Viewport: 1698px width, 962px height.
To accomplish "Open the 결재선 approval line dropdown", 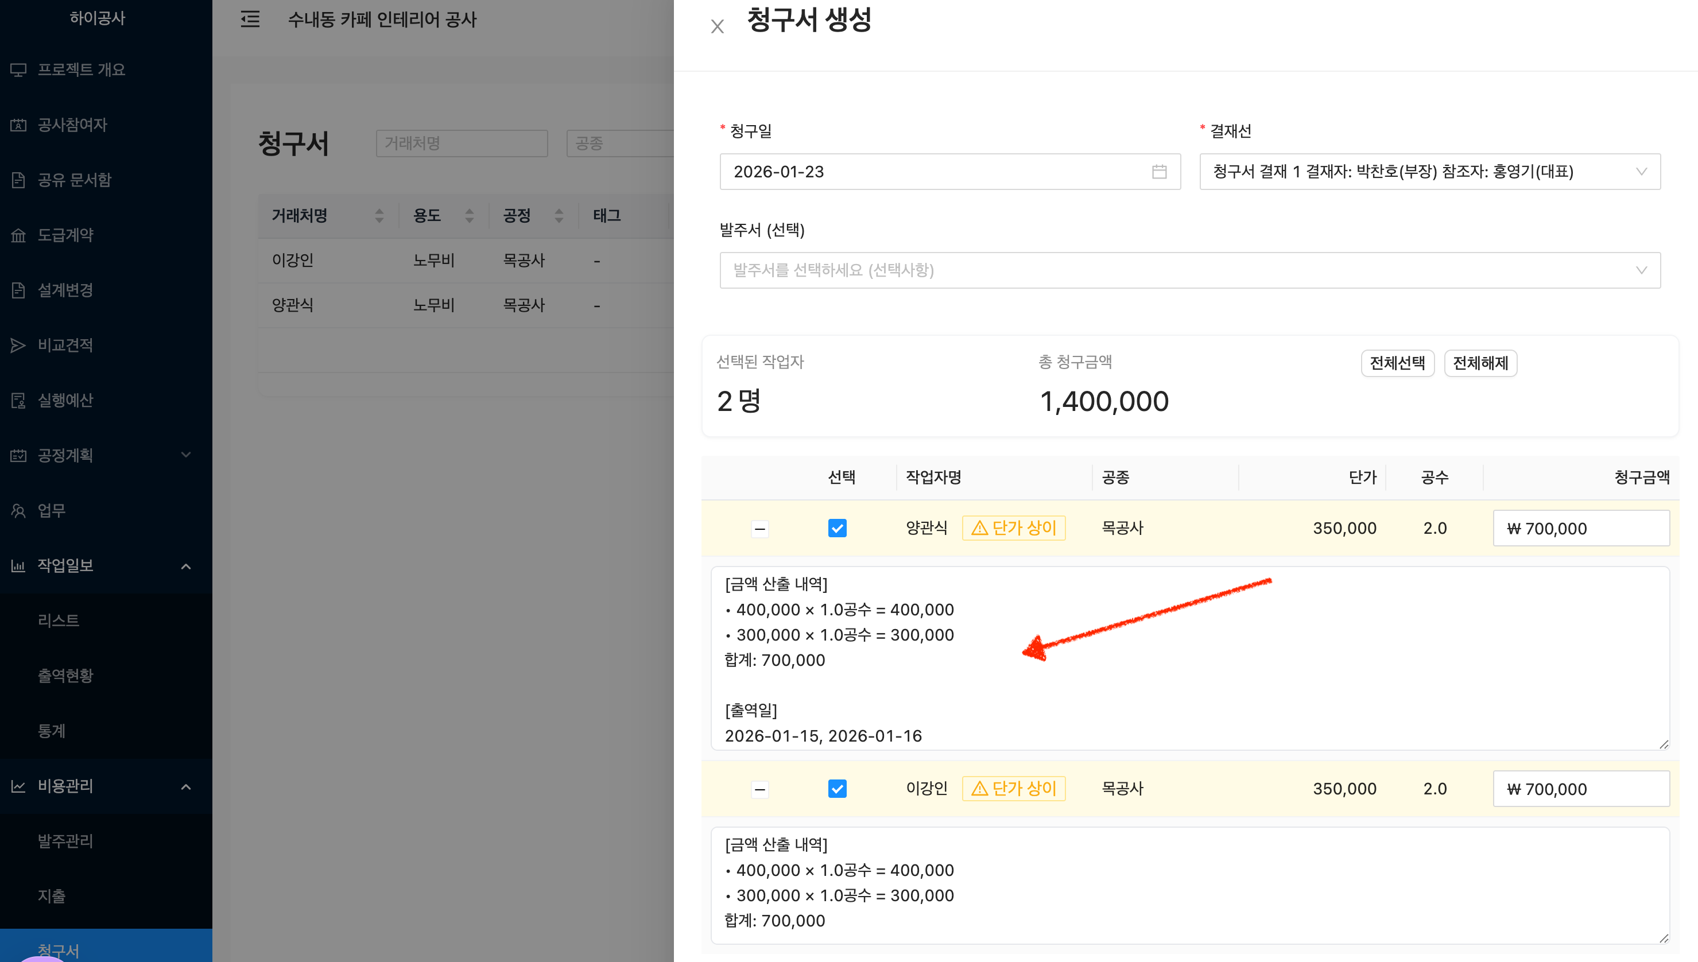I will (x=1430, y=172).
